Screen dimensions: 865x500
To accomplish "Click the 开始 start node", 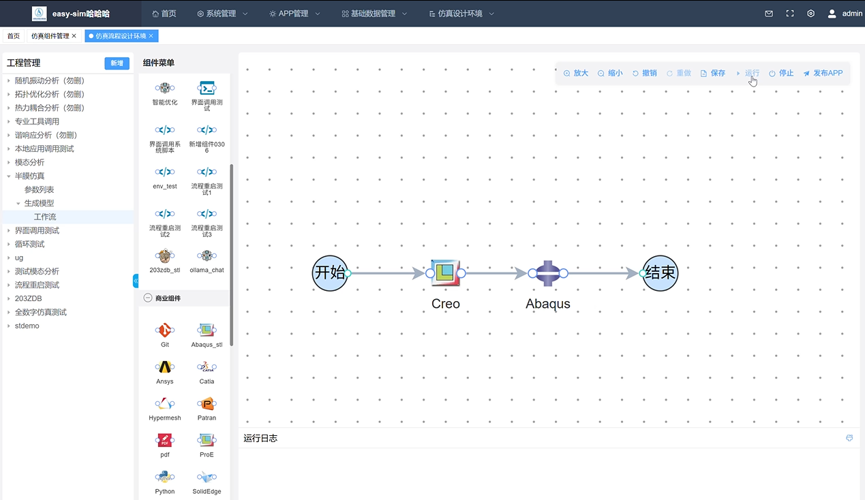I will tap(330, 273).
